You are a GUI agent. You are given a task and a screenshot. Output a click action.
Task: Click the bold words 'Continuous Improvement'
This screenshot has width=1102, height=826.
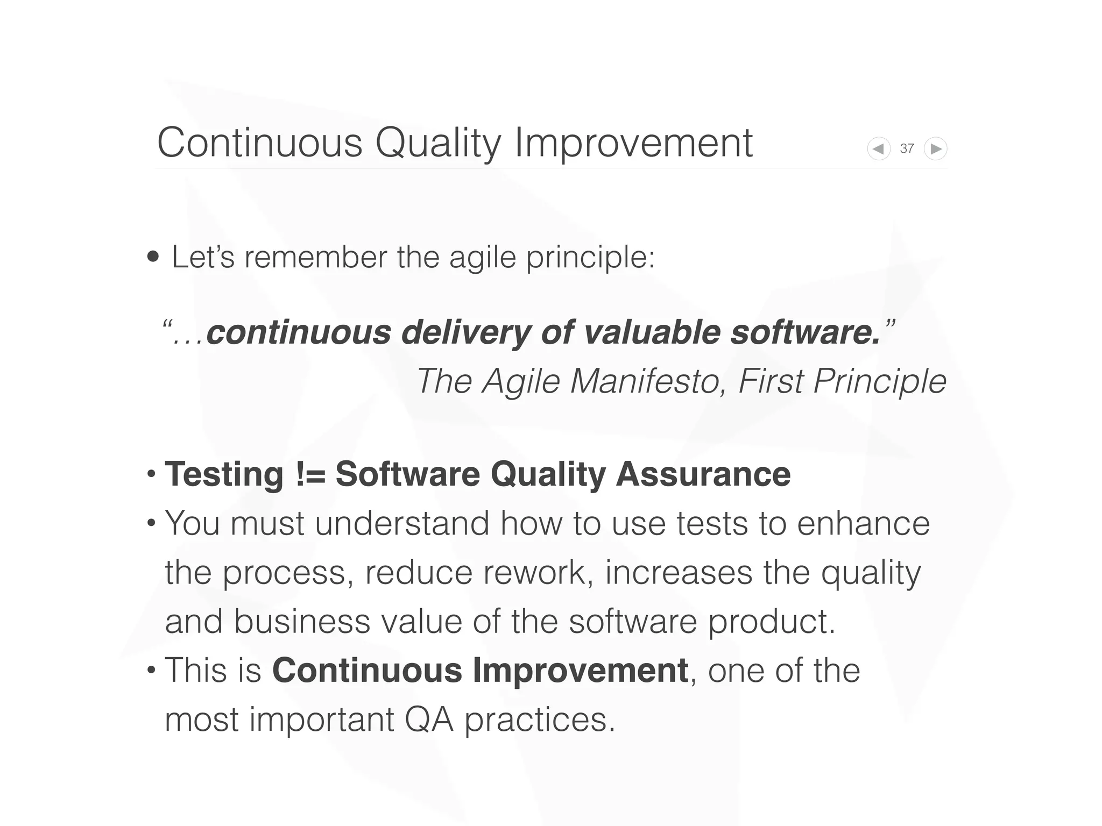(x=480, y=670)
